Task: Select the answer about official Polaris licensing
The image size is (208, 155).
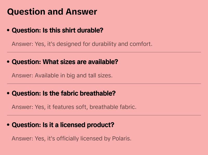Action: pos(71,138)
